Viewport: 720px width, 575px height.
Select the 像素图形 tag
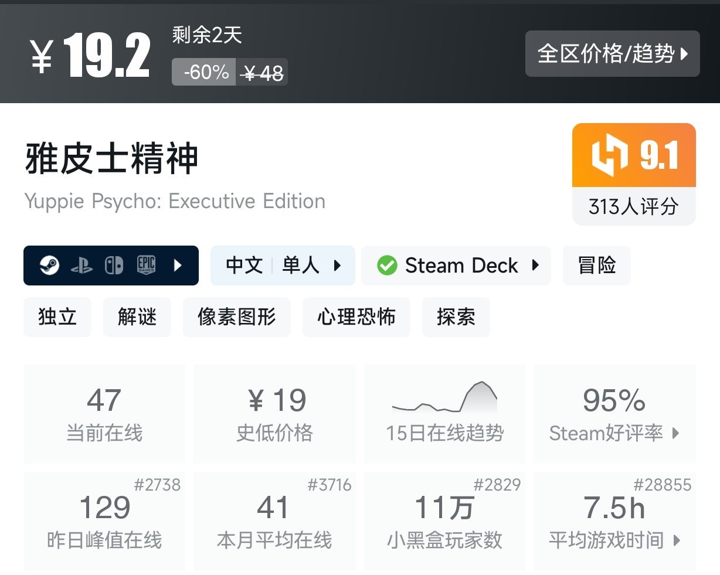(x=237, y=317)
